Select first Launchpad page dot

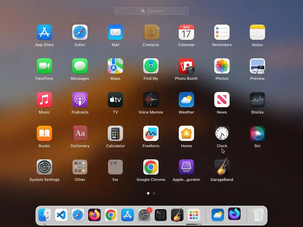148,193
